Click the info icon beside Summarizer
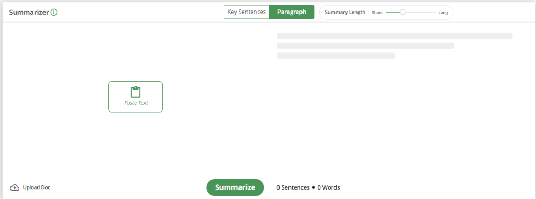Screen dimensions: 536x199 [54, 13]
